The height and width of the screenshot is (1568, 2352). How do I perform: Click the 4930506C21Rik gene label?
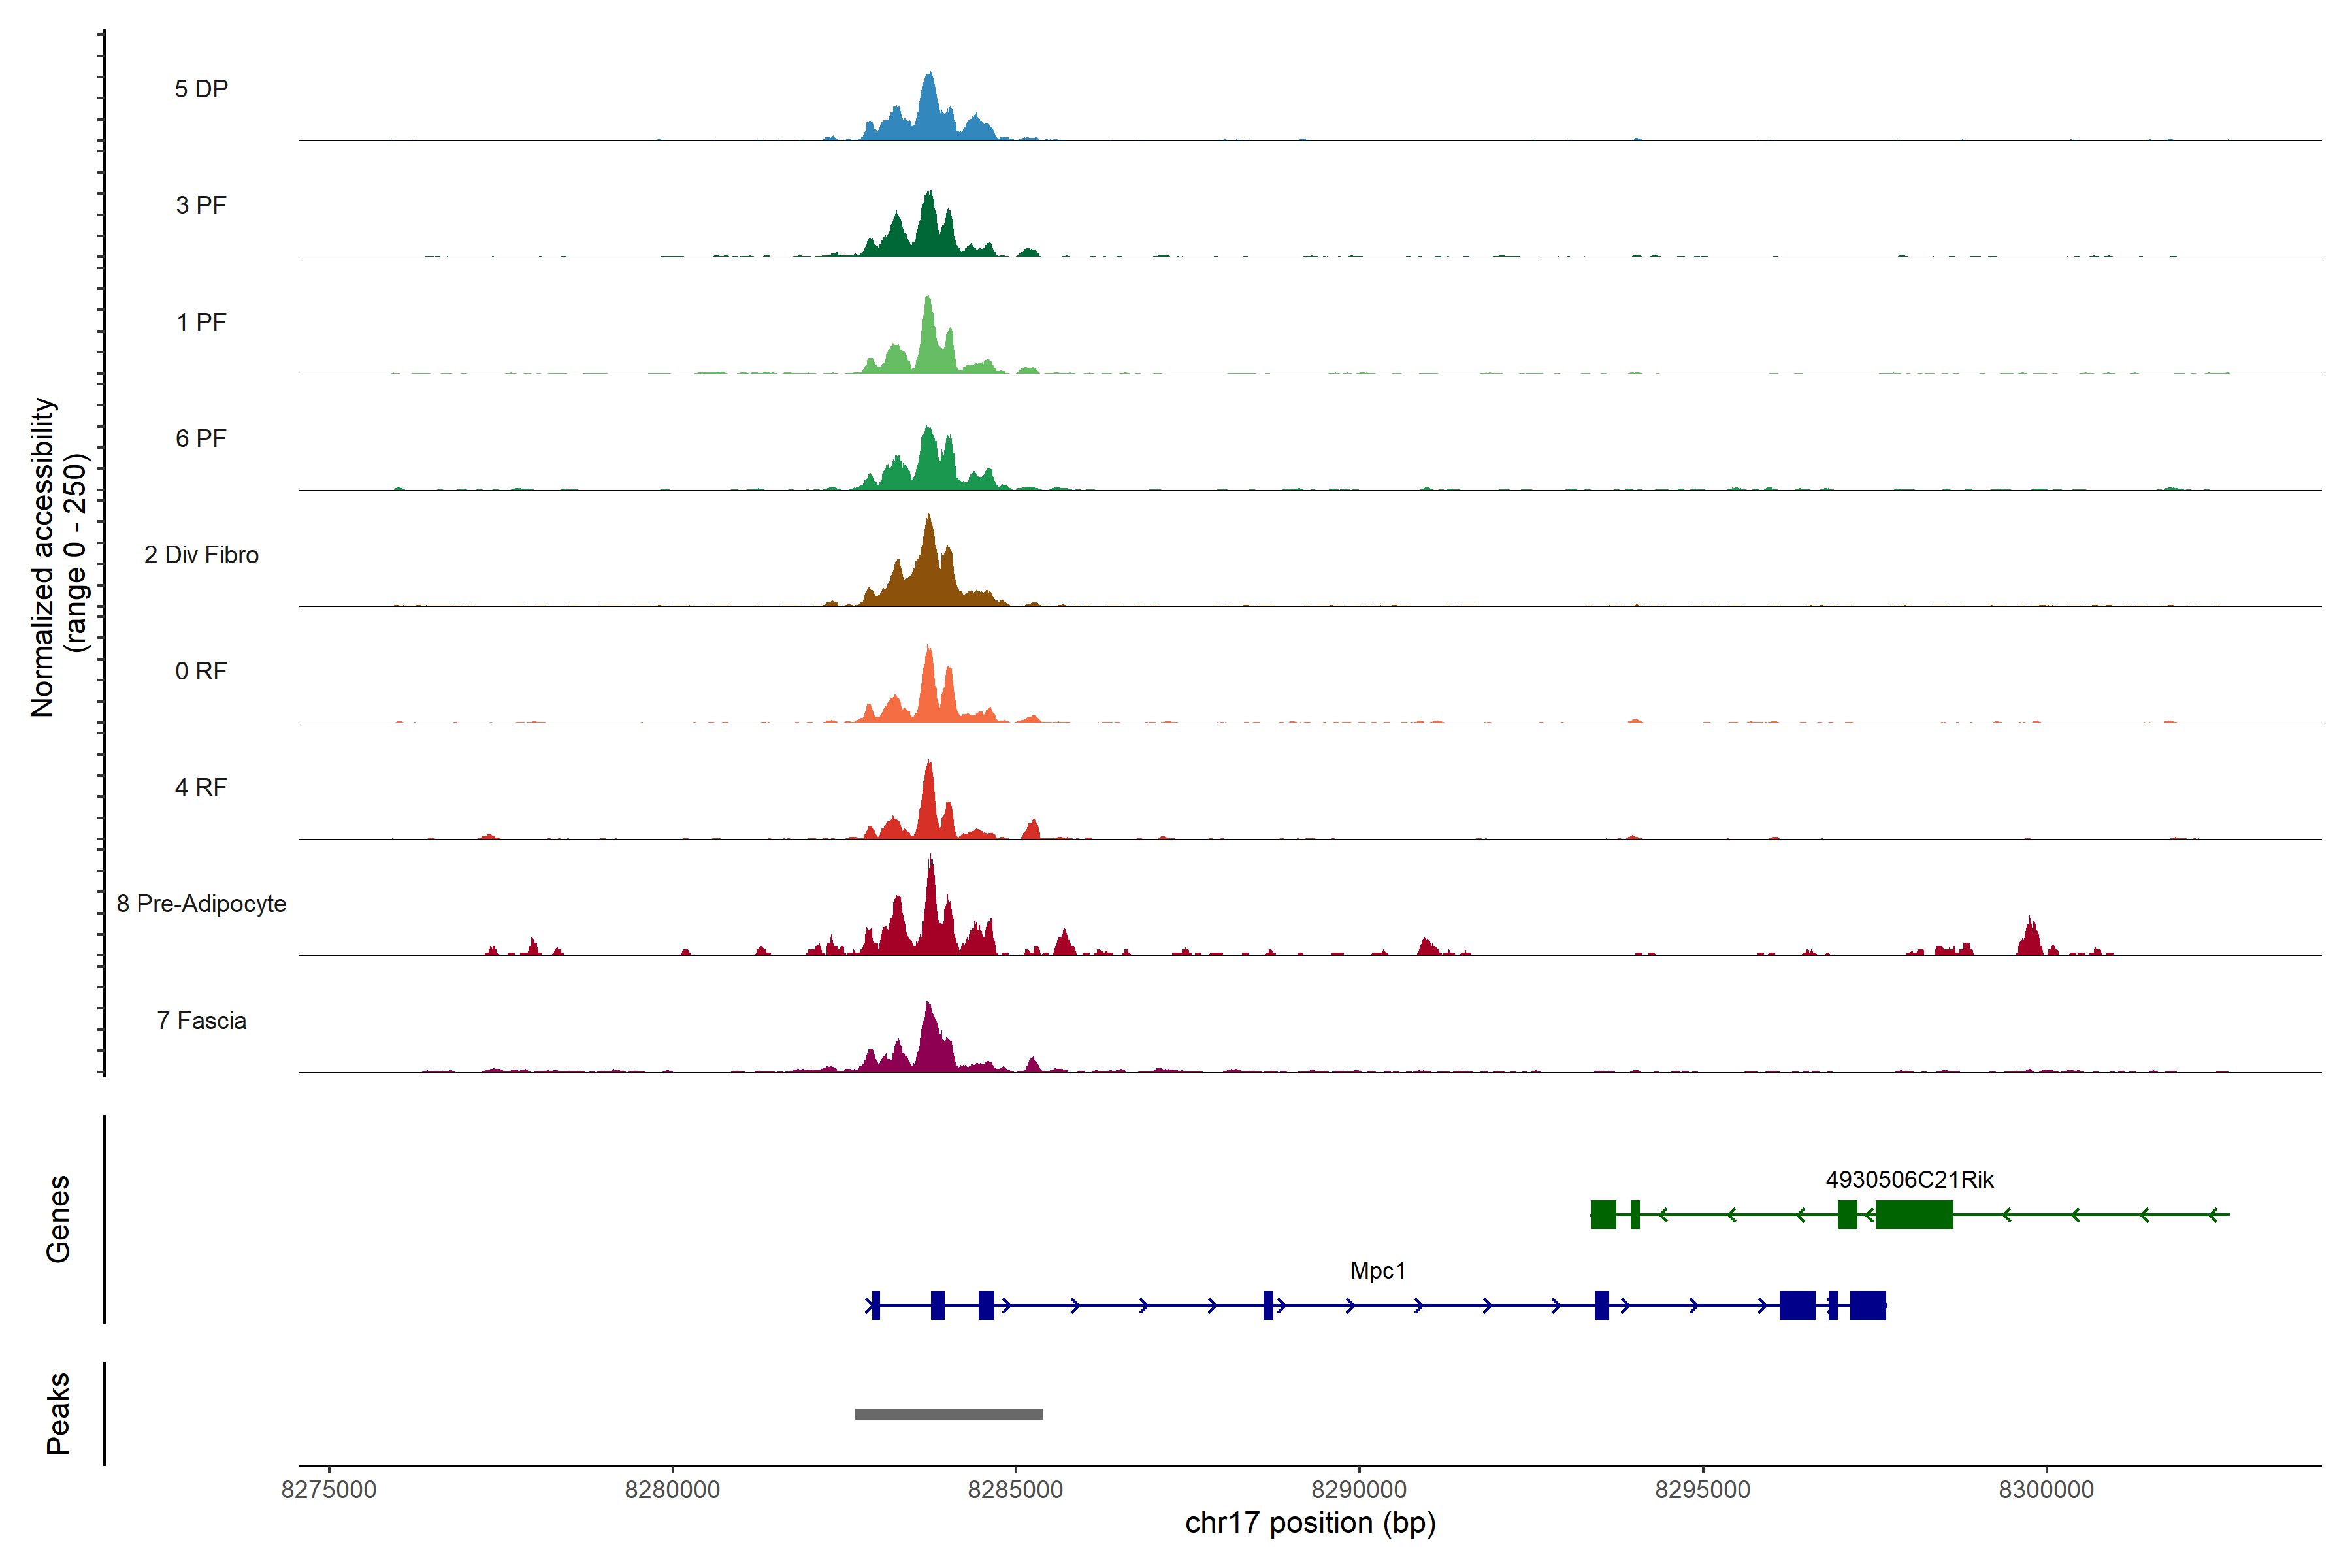(x=1909, y=1180)
